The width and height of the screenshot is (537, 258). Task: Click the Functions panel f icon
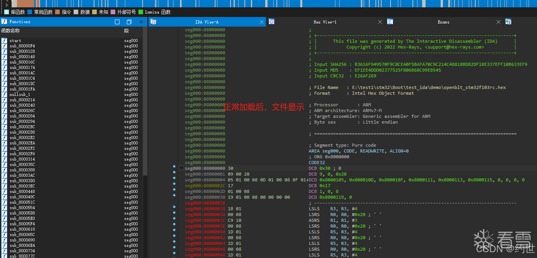pyautogui.click(x=5, y=22)
